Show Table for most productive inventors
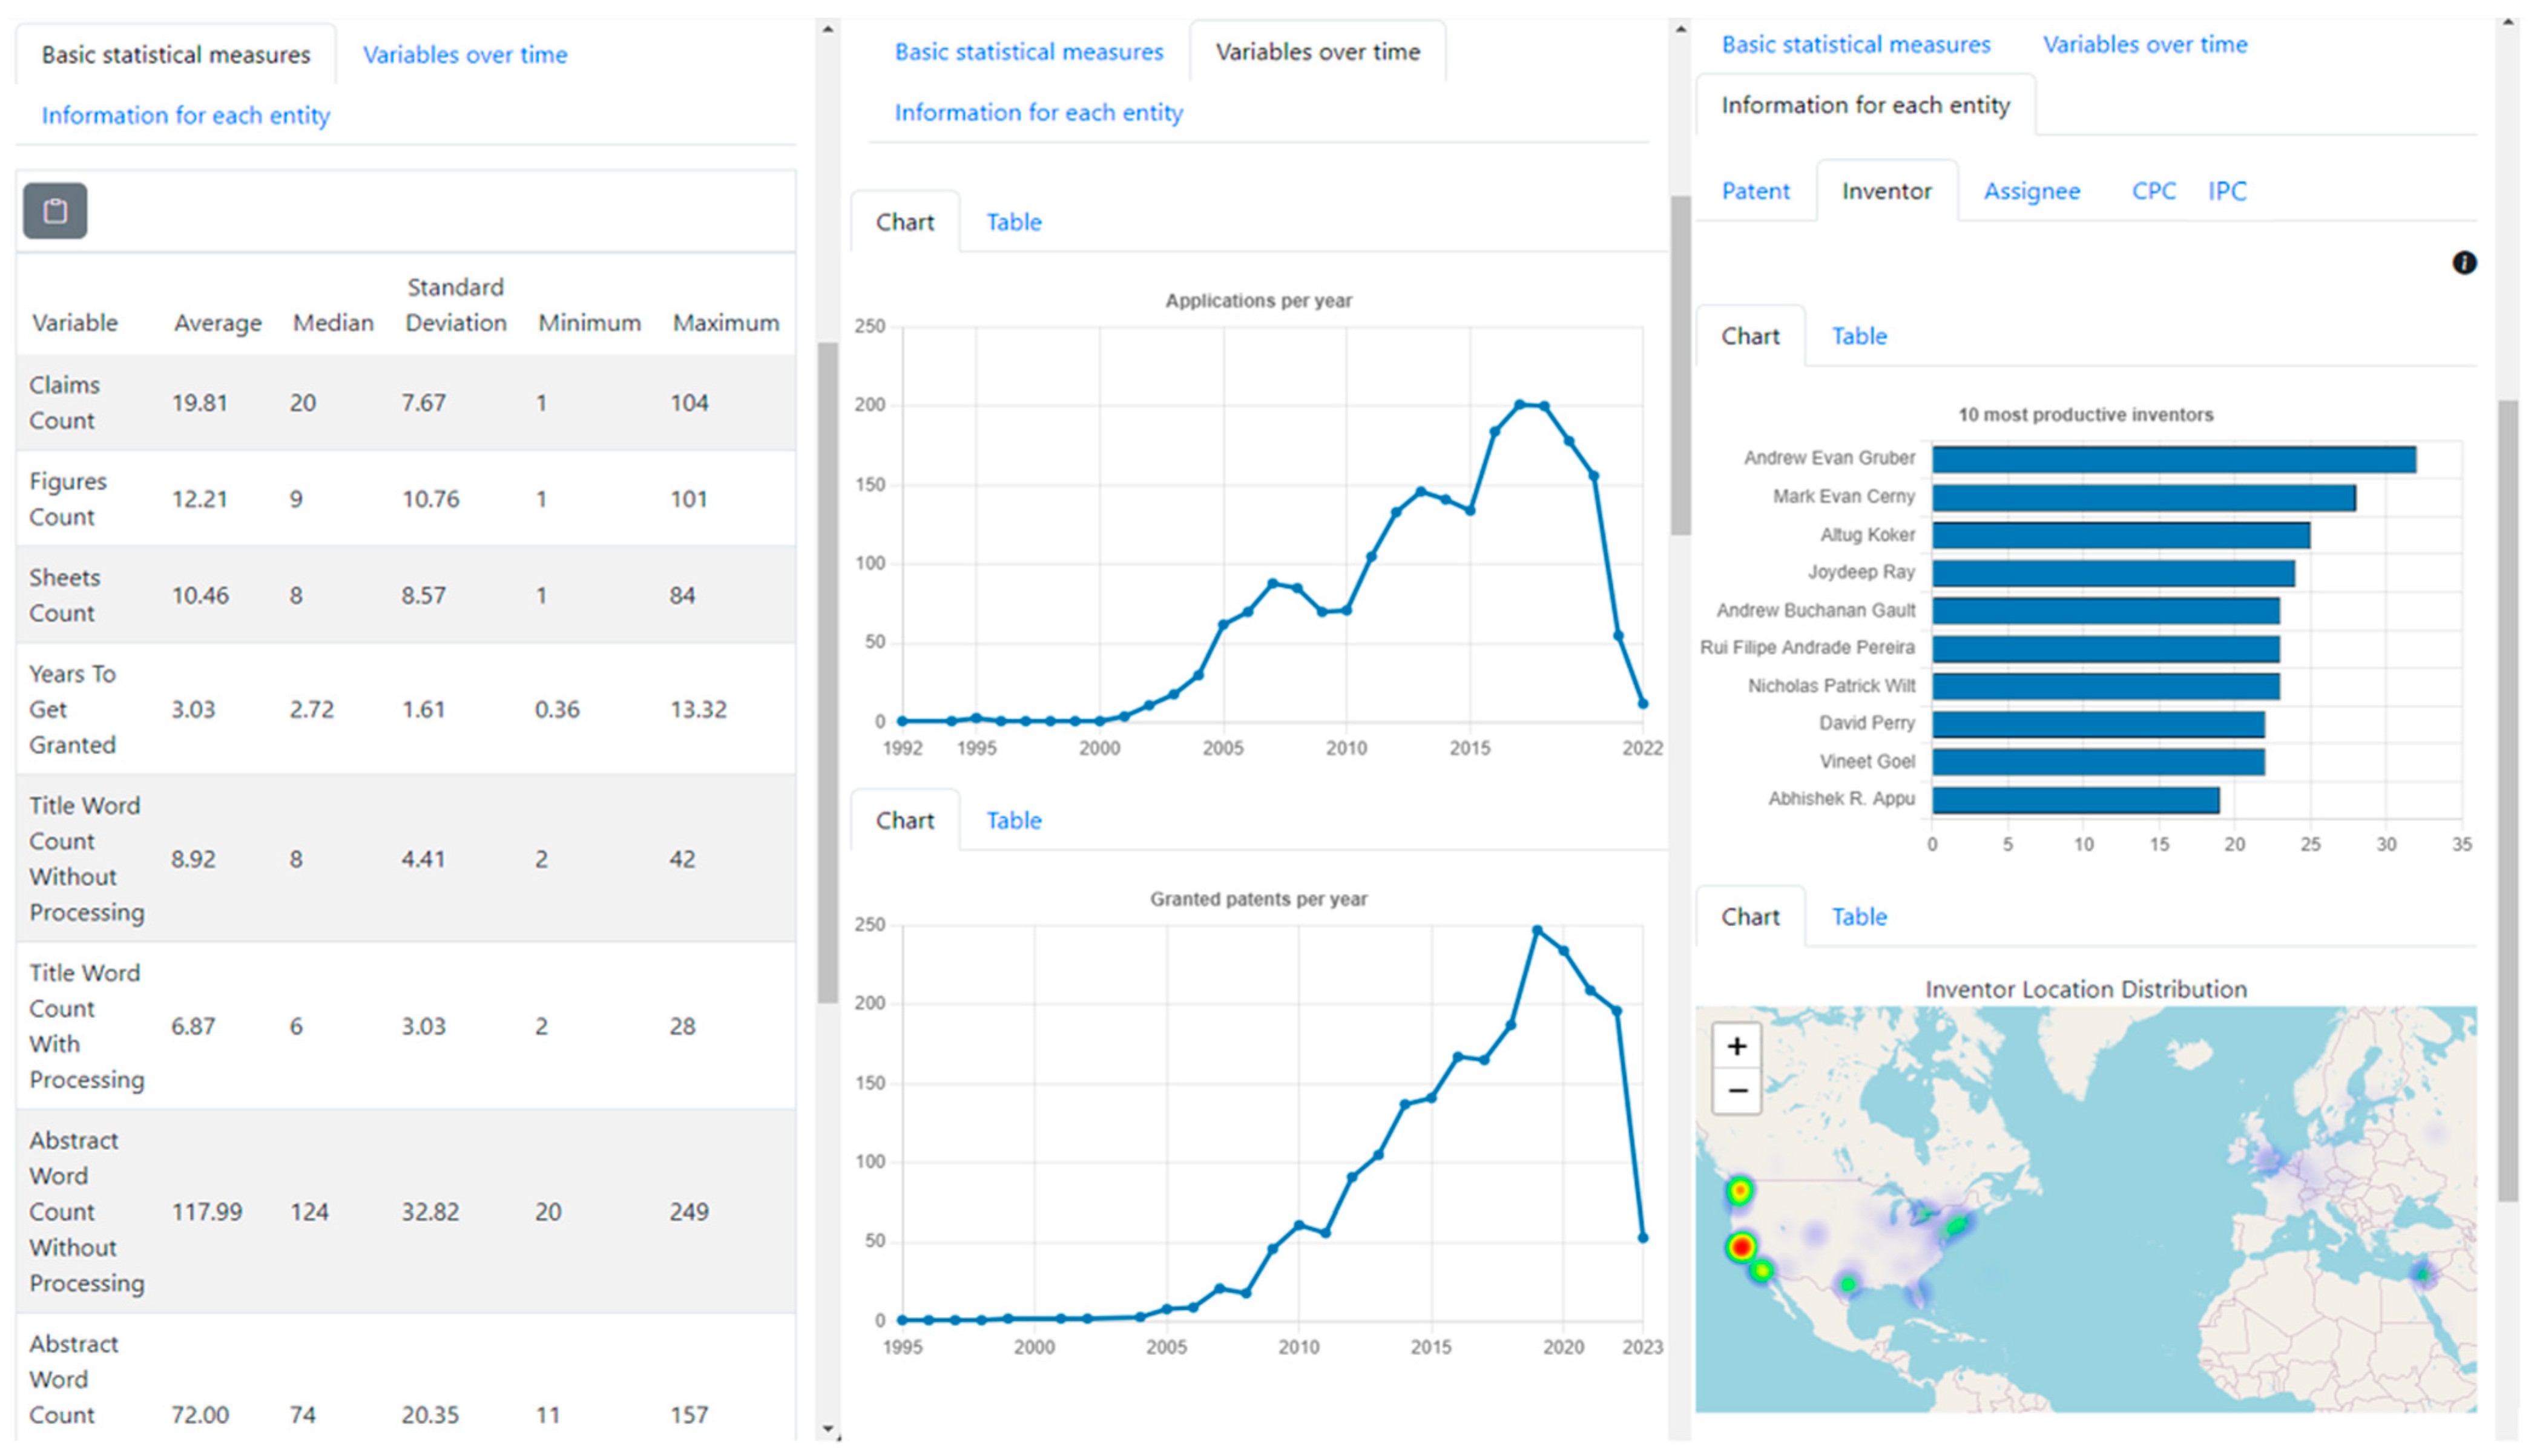The width and height of the screenshot is (2534, 1456). click(1858, 336)
